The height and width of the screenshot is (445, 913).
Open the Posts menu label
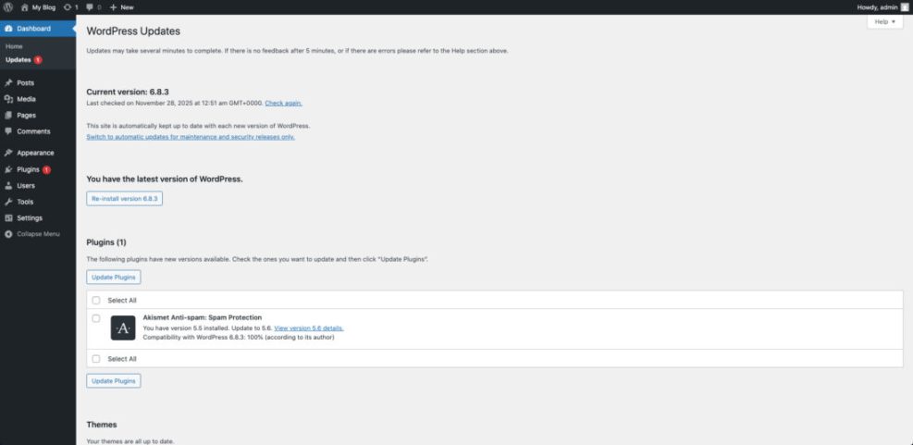26,82
